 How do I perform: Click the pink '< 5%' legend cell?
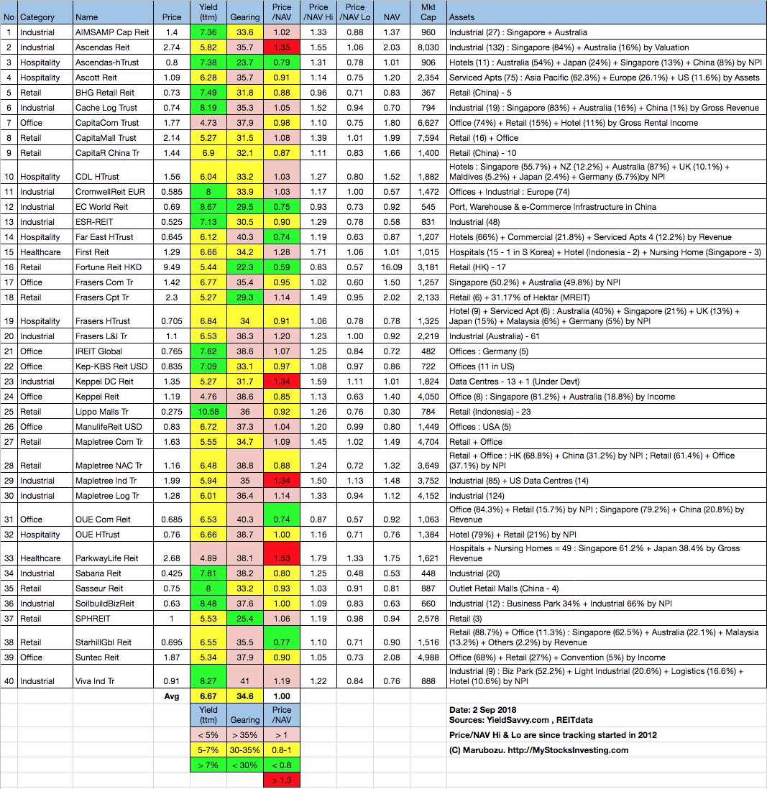pos(208,735)
